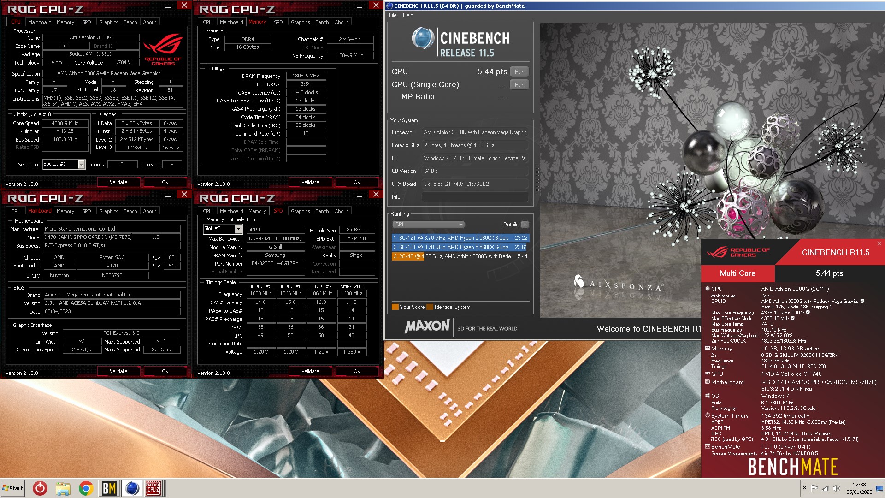Open Graphics tab in Memory CPU-Z window
Screen dimensions: 885x498
click(x=301, y=22)
